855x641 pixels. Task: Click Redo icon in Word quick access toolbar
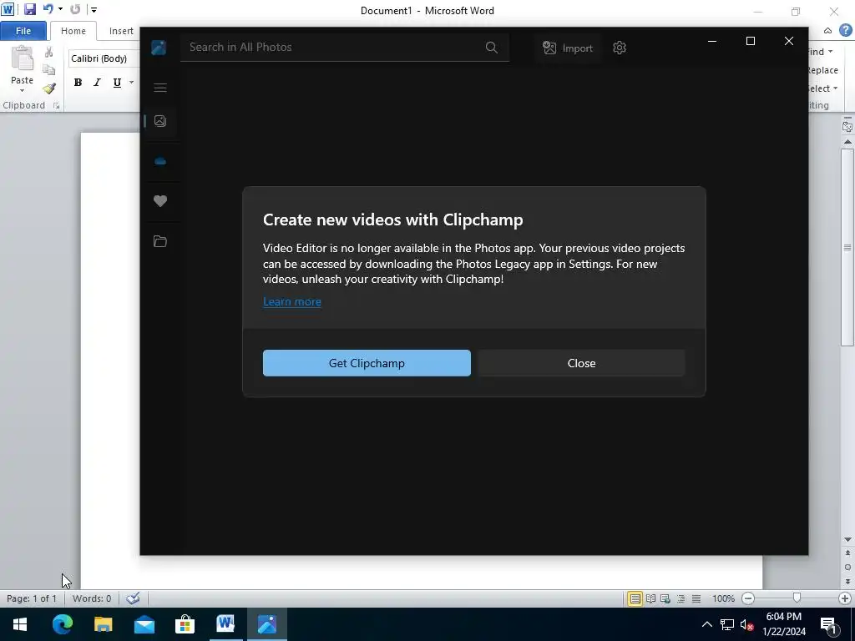[x=75, y=9]
